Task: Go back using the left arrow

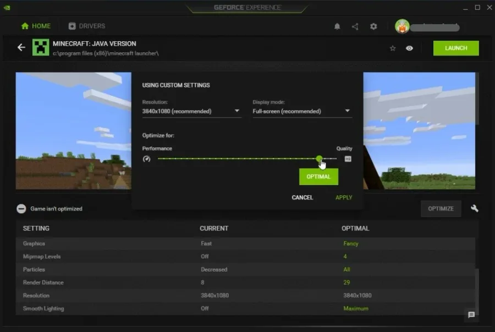Action: 21,47
